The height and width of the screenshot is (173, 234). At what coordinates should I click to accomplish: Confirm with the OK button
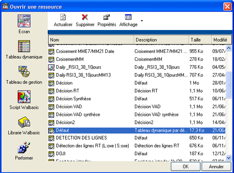tap(186, 166)
